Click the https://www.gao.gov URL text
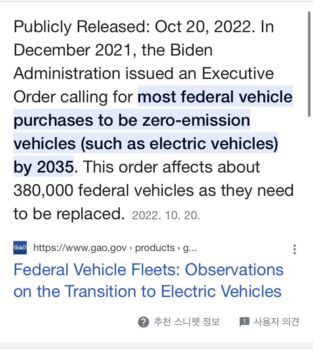 (80, 248)
